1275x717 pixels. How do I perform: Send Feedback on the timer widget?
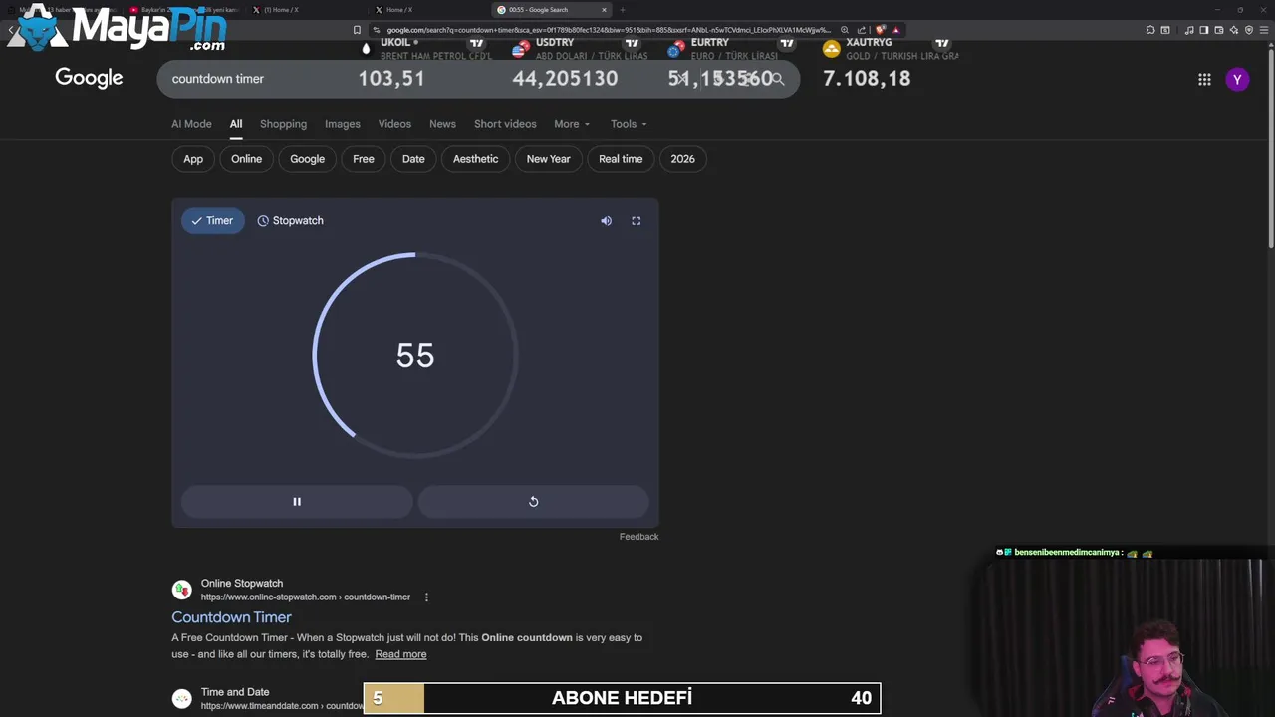[638, 537]
